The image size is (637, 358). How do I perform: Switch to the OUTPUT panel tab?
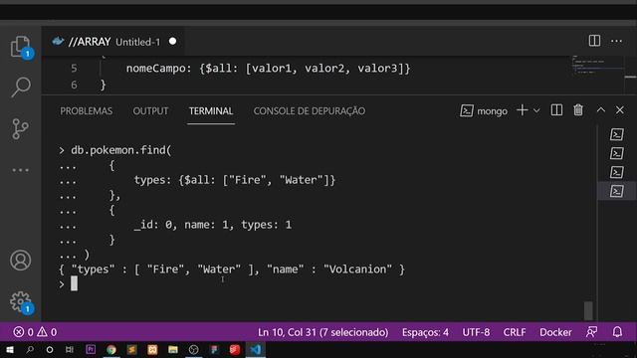pyautogui.click(x=150, y=110)
